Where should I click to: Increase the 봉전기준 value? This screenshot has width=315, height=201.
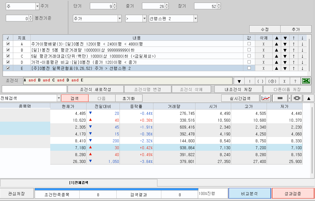tap(30, 17)
